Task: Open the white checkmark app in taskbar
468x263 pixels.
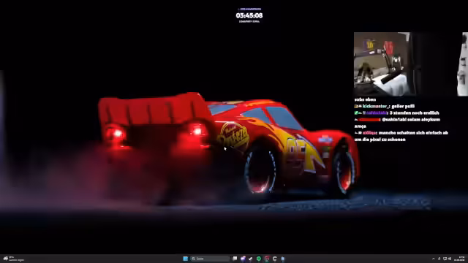Action: click(251, 259)
